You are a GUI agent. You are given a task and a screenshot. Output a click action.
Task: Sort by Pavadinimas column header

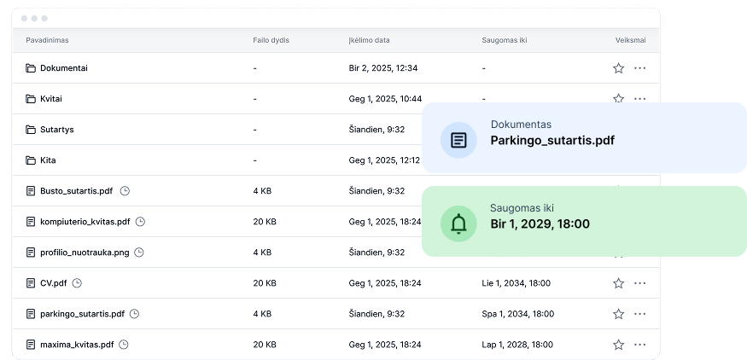pos(47,40)
